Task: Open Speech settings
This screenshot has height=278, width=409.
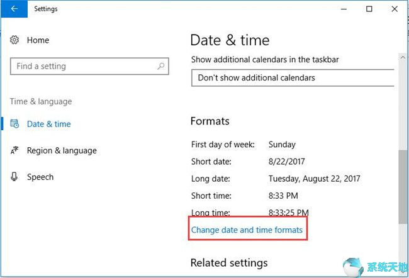Action: (40, 177)
